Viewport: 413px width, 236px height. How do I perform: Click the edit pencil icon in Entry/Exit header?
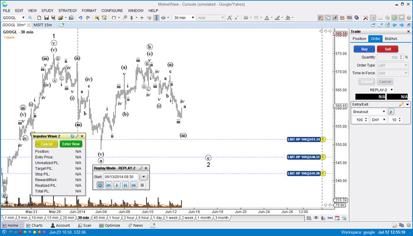401,104
